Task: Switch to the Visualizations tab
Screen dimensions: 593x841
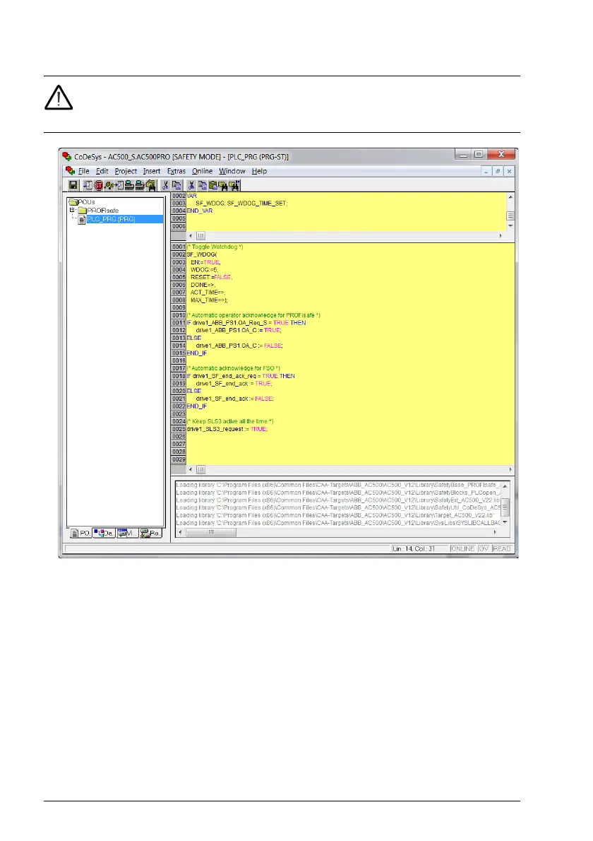Action: [x=128, y=533]
